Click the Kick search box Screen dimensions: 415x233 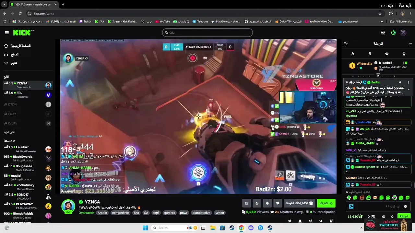(x=207, y=32)
